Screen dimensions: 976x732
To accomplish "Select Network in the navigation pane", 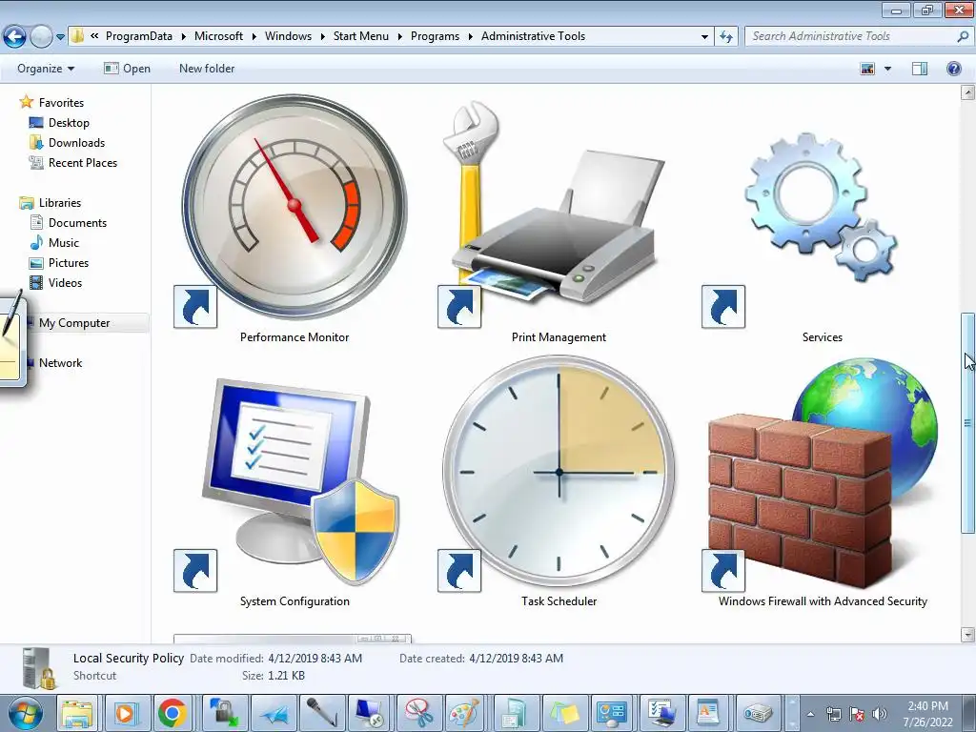I will 60,363.
